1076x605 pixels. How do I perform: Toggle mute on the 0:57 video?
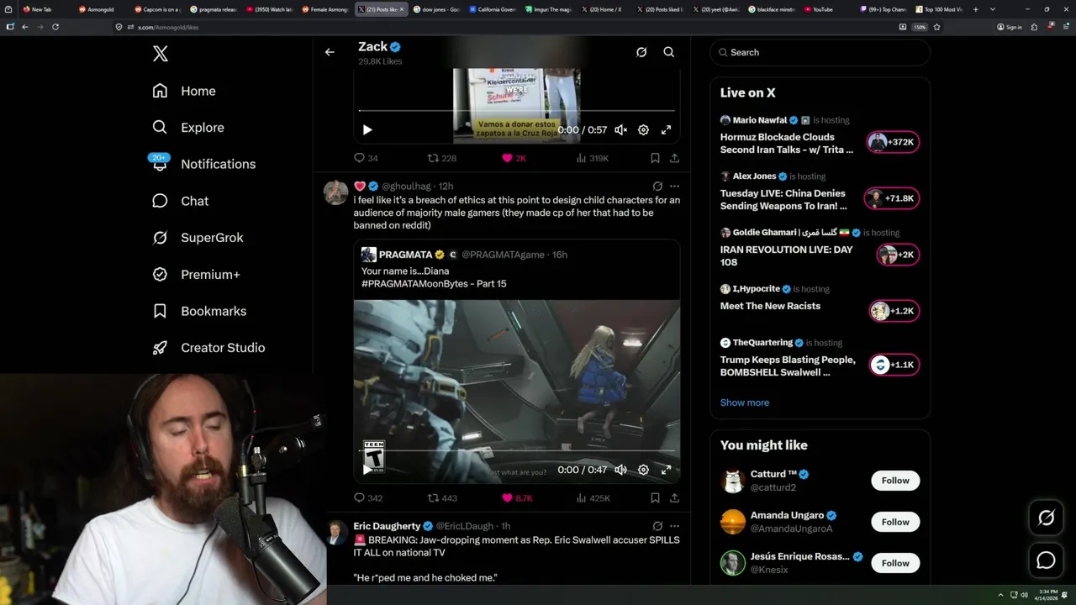point(620,130)
